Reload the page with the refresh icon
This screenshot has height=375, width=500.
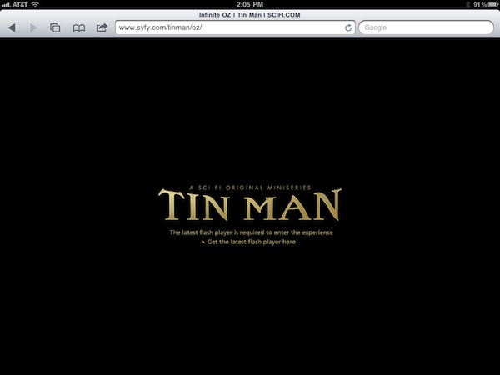[x=348, y=27]
